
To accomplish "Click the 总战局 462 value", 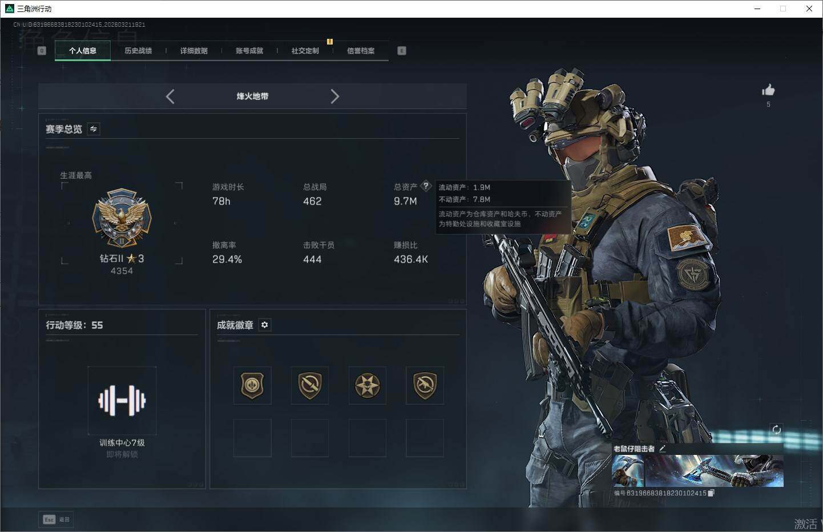I will pos(312,201).
